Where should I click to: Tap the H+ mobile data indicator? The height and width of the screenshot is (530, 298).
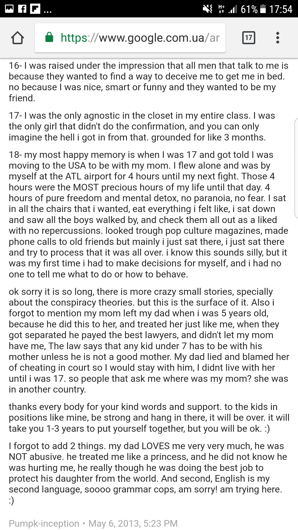[x=221, y=9]
